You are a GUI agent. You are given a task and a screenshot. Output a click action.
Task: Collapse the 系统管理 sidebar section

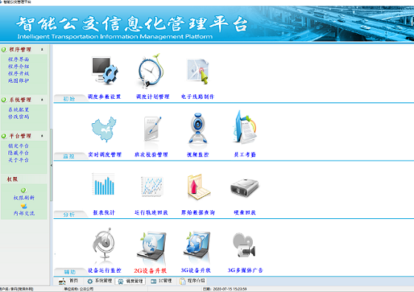(x=42, y=100)
